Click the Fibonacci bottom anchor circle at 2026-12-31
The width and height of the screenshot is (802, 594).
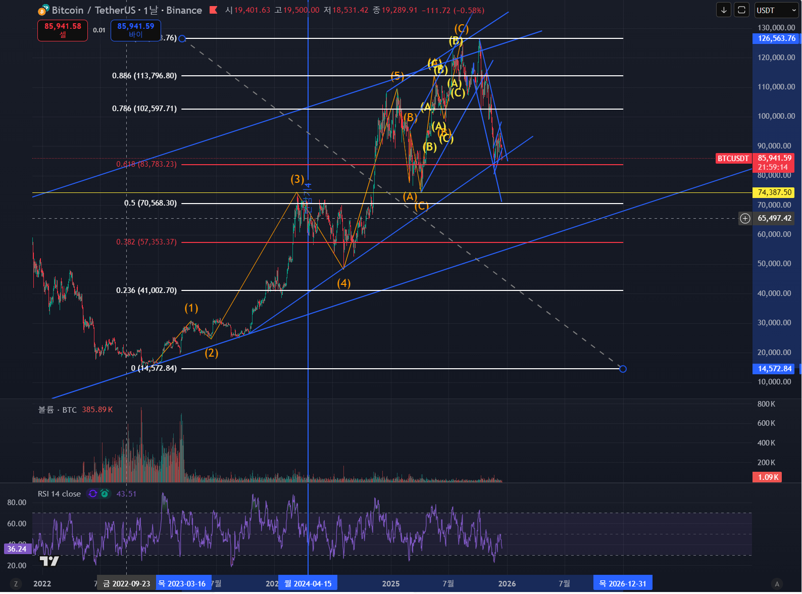623,369
